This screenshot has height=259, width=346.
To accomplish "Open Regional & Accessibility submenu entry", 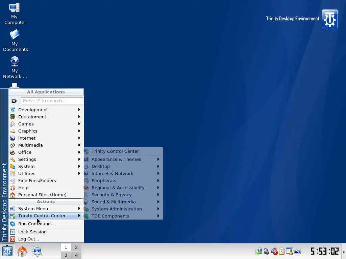I will point(123,188).
